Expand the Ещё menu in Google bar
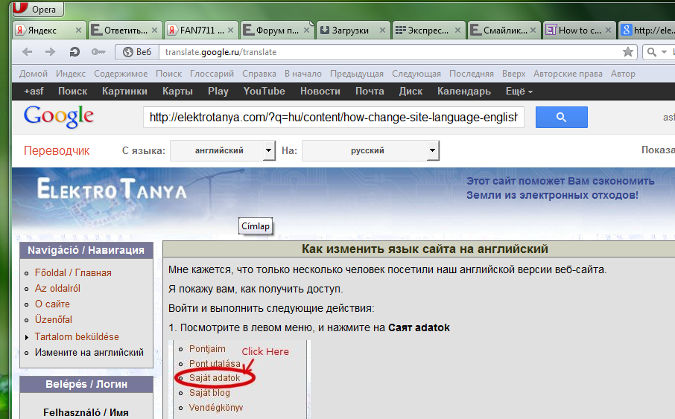 519,91
